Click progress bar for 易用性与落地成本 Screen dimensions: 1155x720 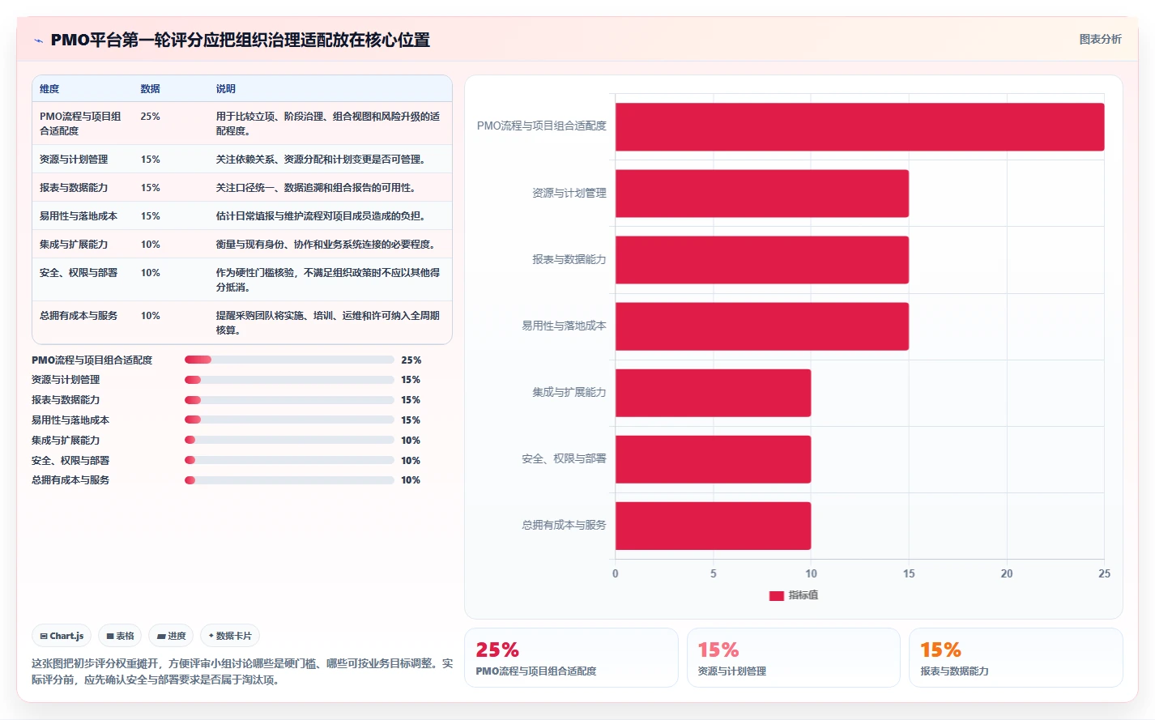point(289,420)
